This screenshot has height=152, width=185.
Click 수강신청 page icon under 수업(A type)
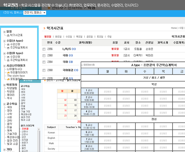tap(8, 44)
